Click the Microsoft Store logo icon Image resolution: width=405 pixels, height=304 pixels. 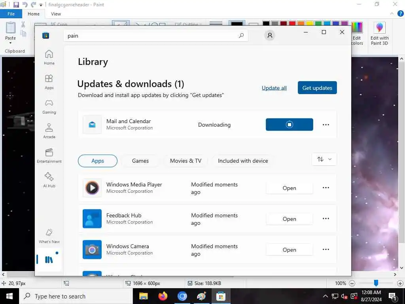tap(46, 35)
